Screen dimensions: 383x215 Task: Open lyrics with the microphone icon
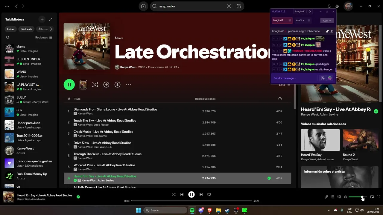[326, 197]
